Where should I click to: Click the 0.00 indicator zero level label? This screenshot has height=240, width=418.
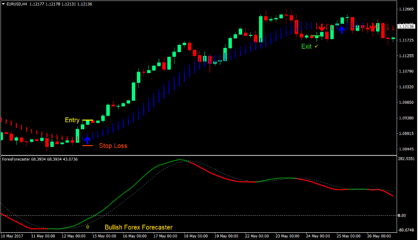pos(402,216)
